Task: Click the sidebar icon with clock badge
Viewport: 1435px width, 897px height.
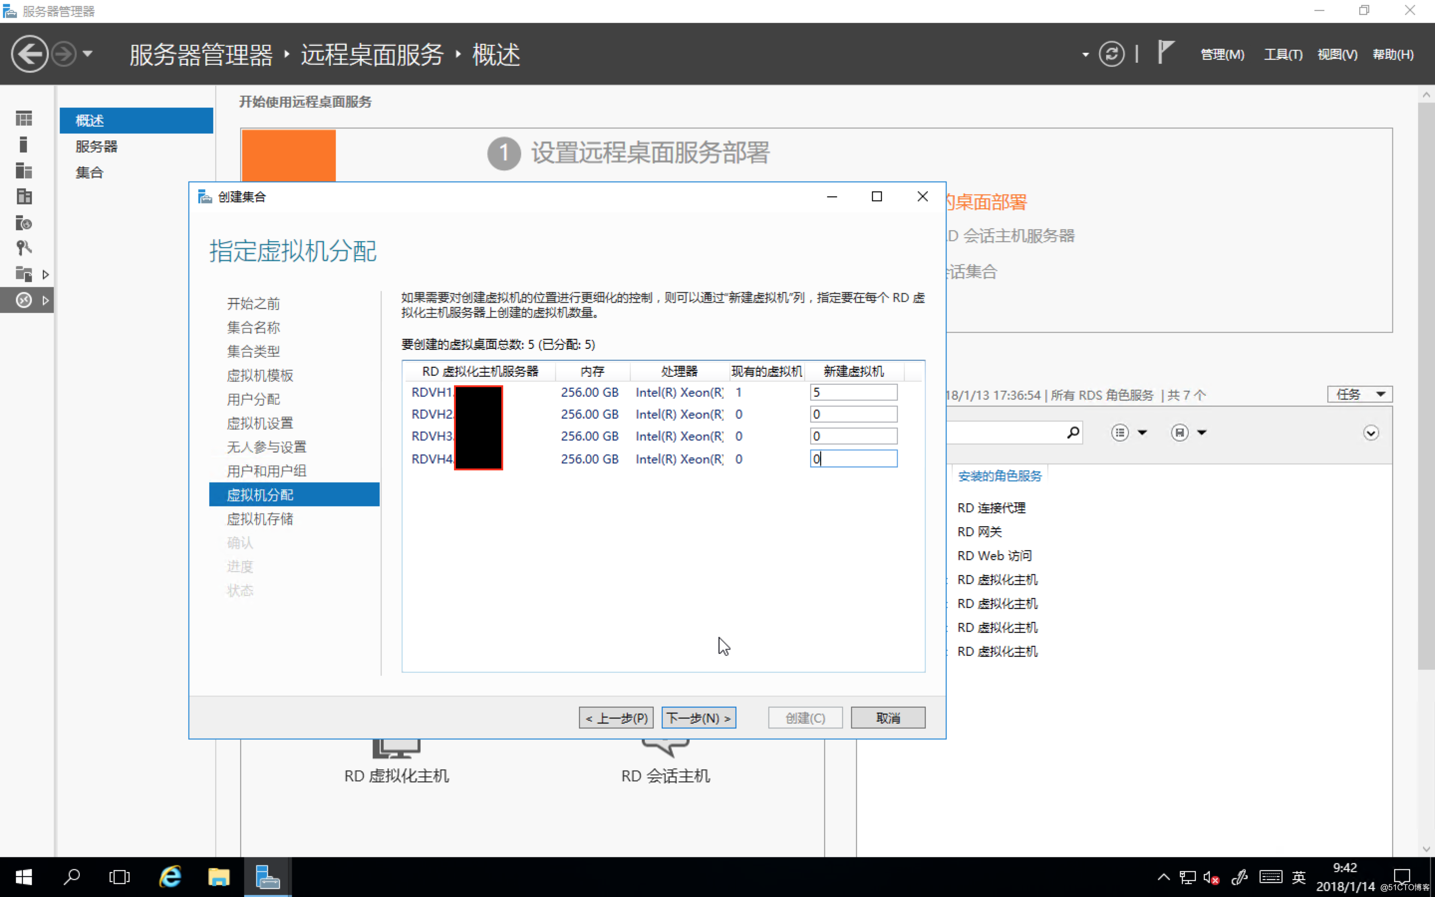Action: tap(24, 222)
